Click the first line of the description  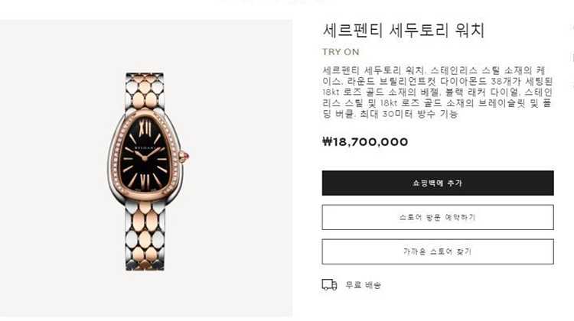434,70
